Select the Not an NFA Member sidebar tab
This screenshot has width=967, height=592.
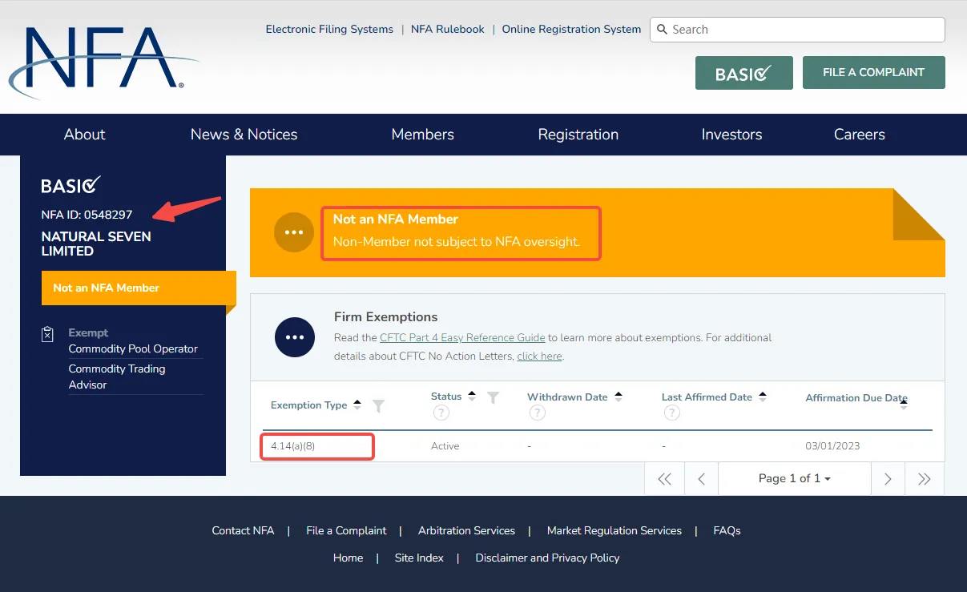pyautogui.click(x=139, y=288)
